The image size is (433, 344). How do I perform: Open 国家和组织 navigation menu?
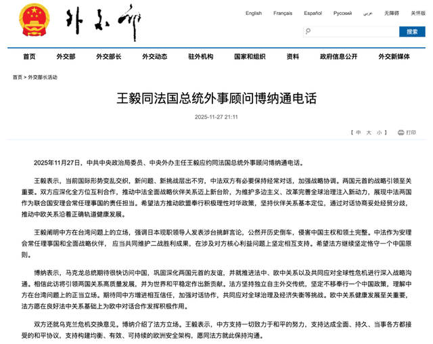click(250, 57)
